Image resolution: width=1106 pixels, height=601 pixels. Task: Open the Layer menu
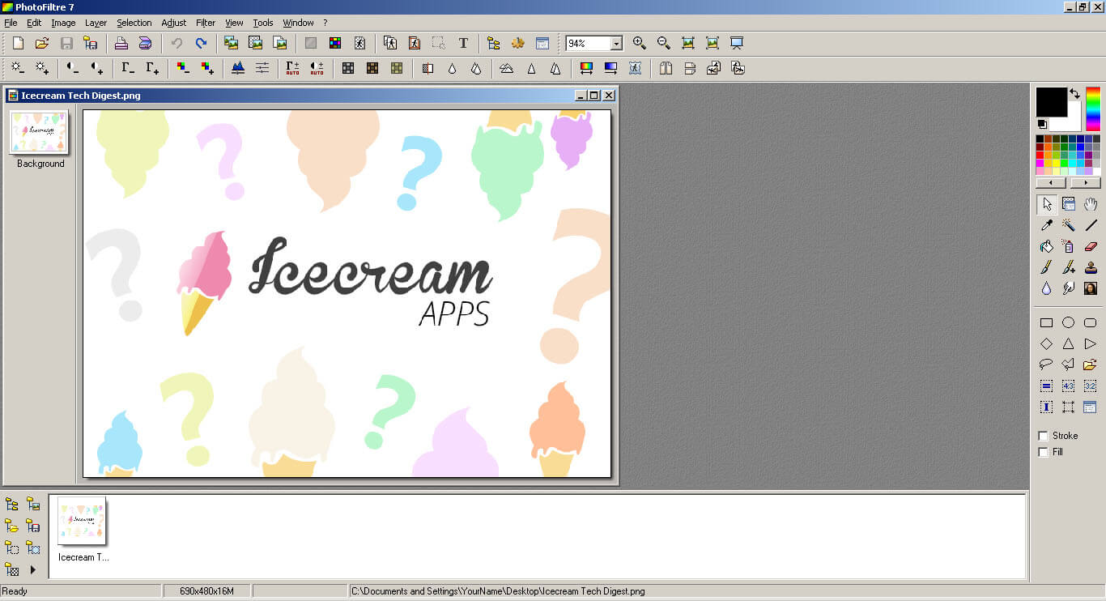point(96,23)
